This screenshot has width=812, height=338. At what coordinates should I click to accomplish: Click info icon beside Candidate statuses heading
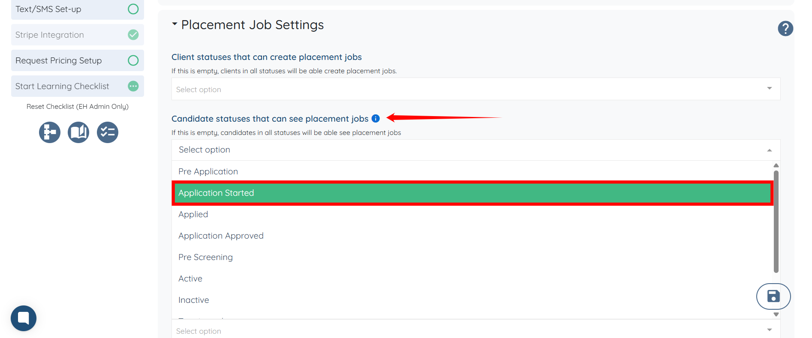376,119
